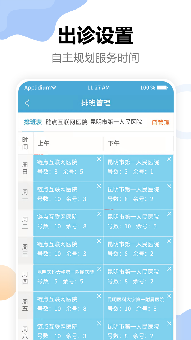Remove Thursday morning 昆明医科大学第一附属医院 schedule
The image size is (191, 340).
99,269
